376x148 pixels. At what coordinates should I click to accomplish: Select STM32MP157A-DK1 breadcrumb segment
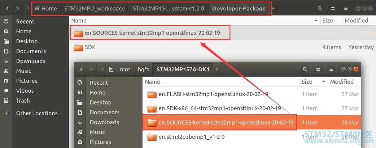point(183,69)
